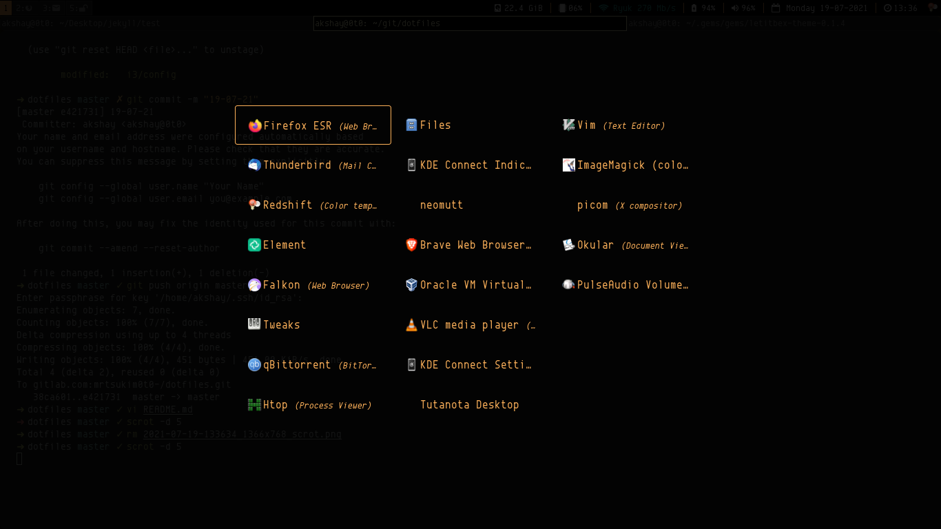This screenshot has width=941, height=529.
Task: Click the clock icon next to 13:36
Action: 888,8
